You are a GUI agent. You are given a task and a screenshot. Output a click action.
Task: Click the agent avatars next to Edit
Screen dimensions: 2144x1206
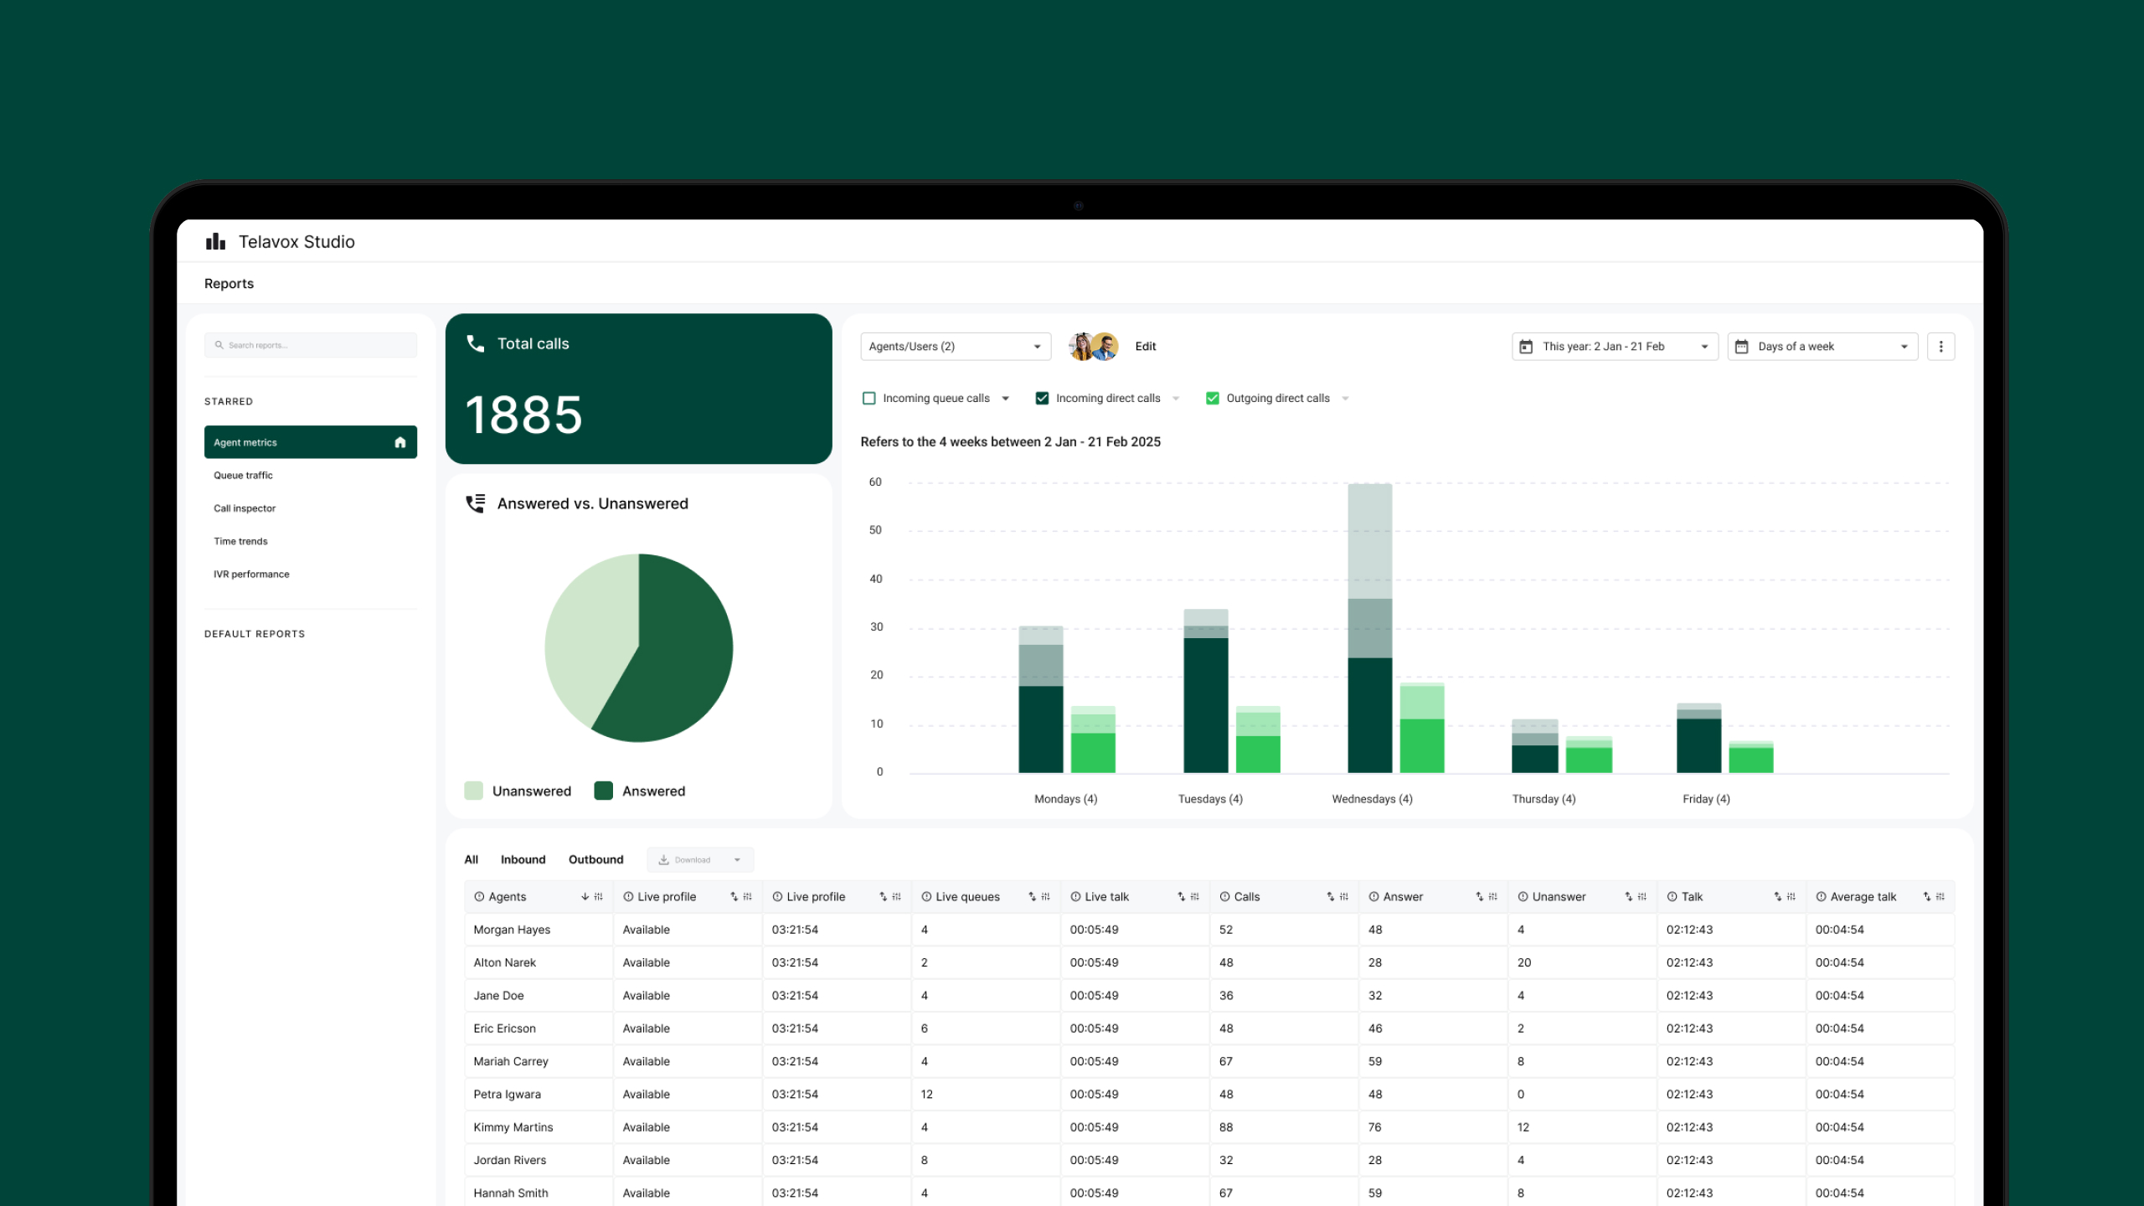(x=1093, y=347)
